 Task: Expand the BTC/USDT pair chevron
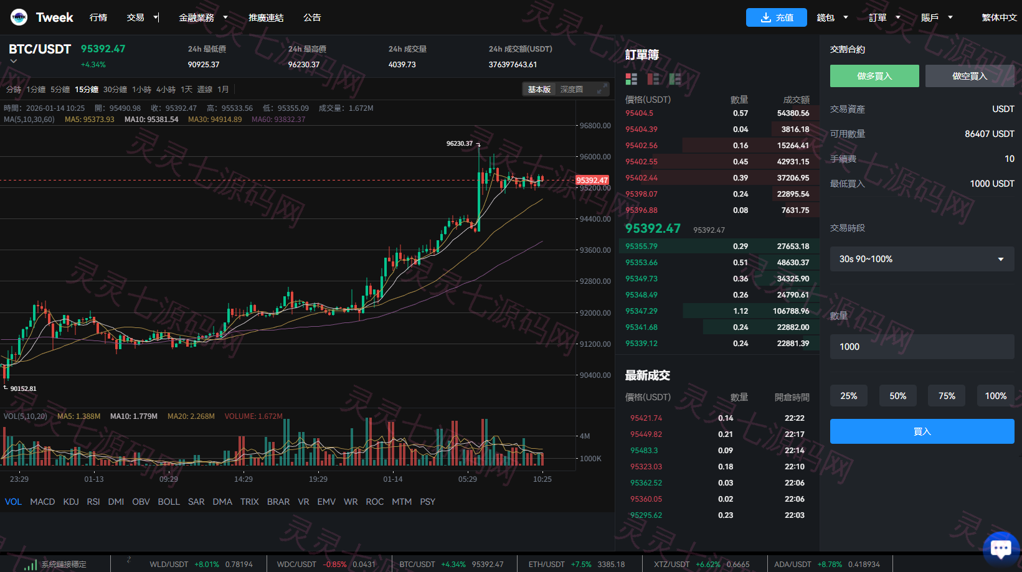tap(13, 61)
